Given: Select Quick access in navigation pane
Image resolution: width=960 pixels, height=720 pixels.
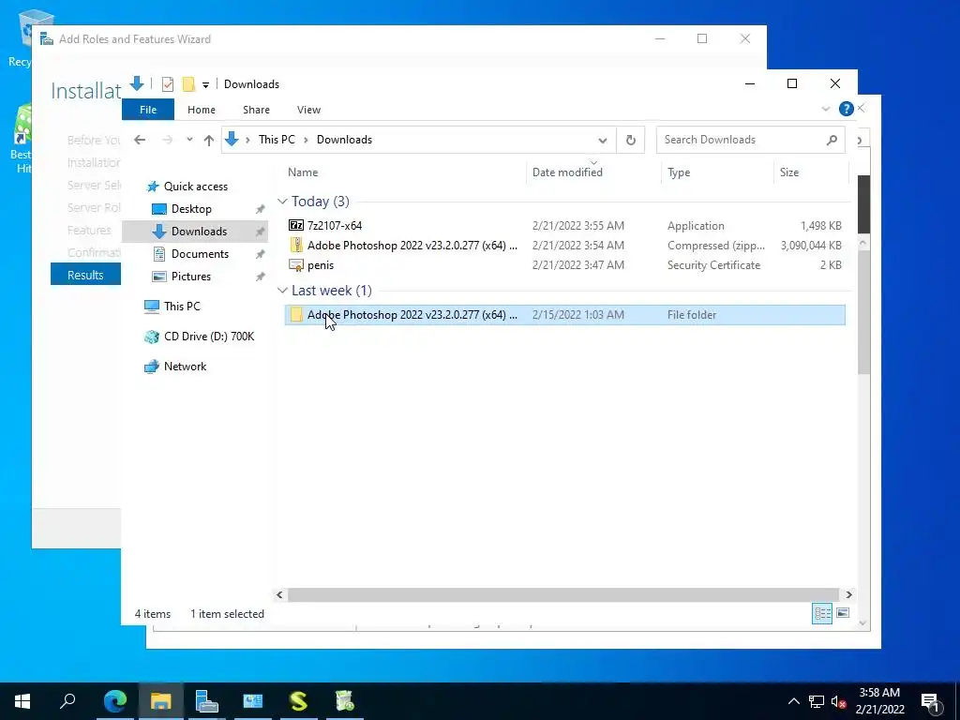Looking at the screenshot, I should point(195,187).
